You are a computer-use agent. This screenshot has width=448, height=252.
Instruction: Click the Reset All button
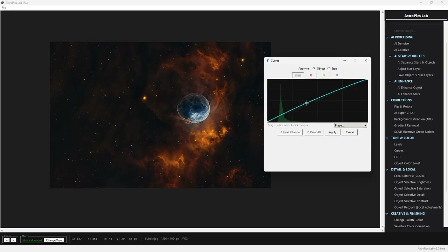click(314, 132)
